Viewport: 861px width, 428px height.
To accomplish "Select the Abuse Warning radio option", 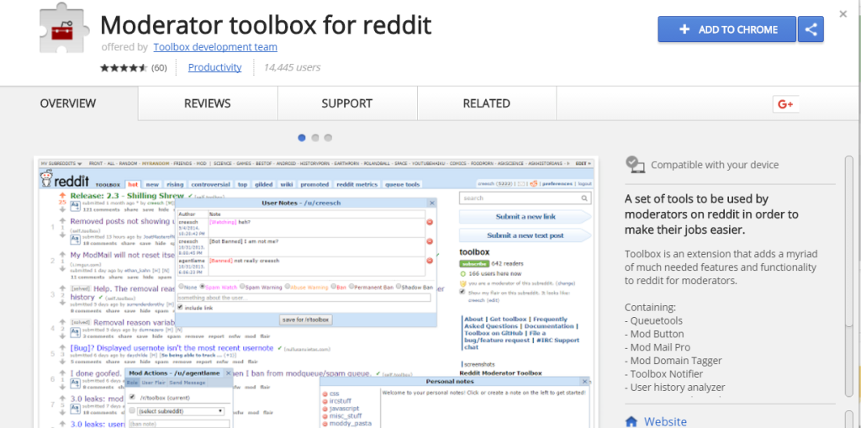I will coord(287,287).
